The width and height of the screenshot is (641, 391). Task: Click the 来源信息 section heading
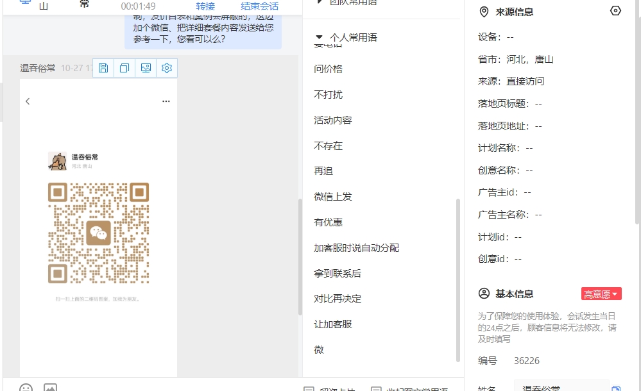coord(514,12)
